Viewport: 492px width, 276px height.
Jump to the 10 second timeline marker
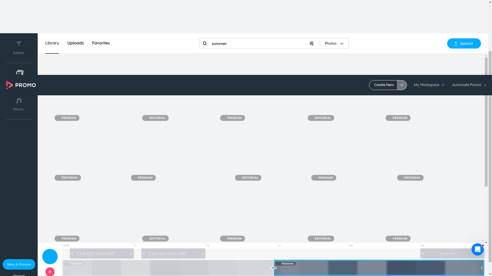(208, 245)
